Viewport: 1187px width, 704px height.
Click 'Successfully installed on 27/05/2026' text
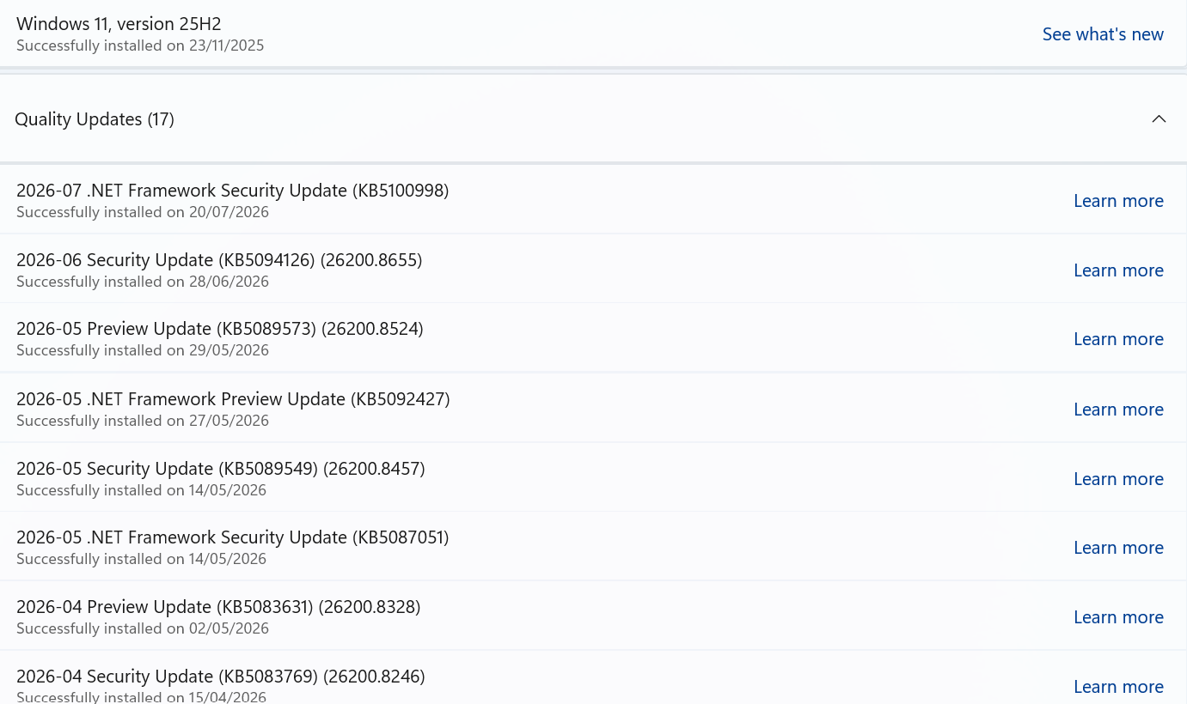coord(143,421)
